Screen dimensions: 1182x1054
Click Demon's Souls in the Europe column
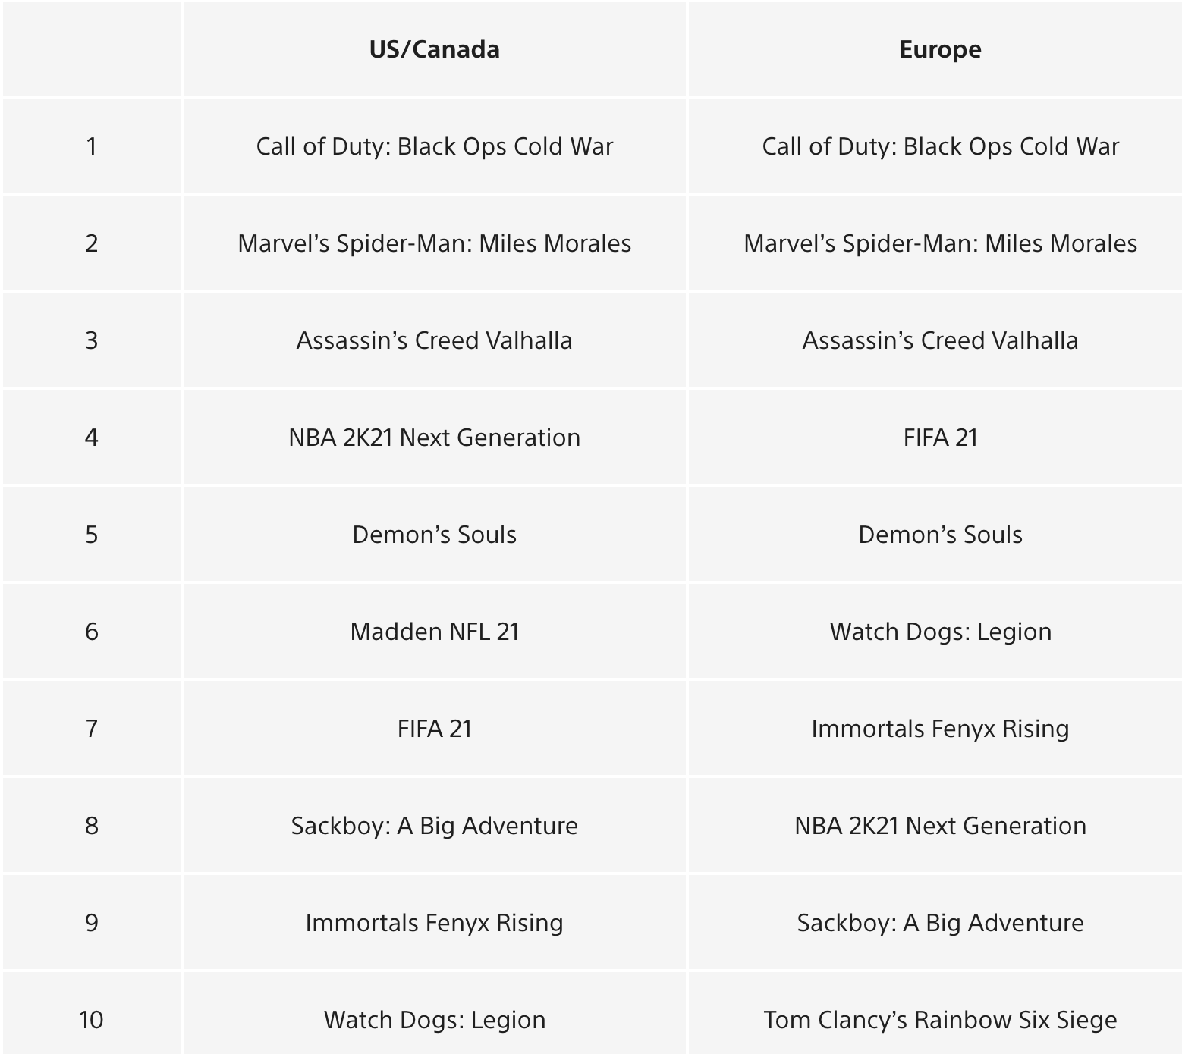(940, 535)
